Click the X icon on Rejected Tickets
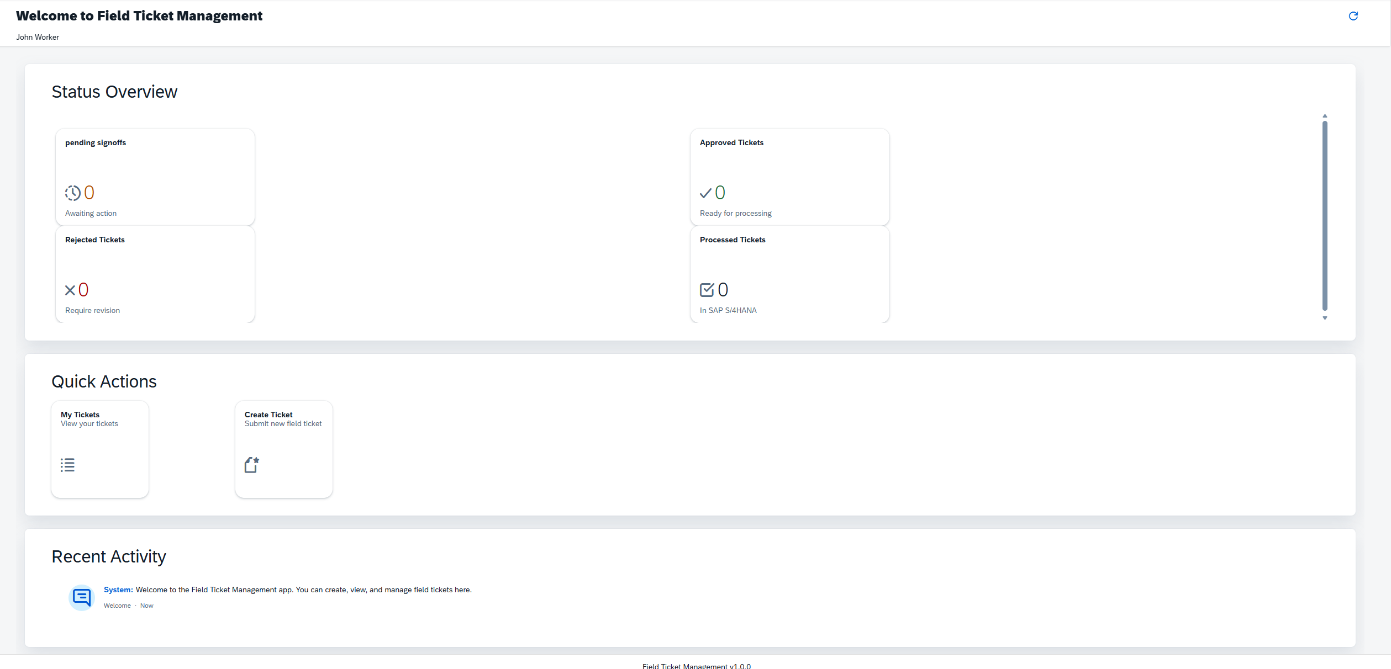The width and height of the screenshot is (1391, 669). coord(70,290)
